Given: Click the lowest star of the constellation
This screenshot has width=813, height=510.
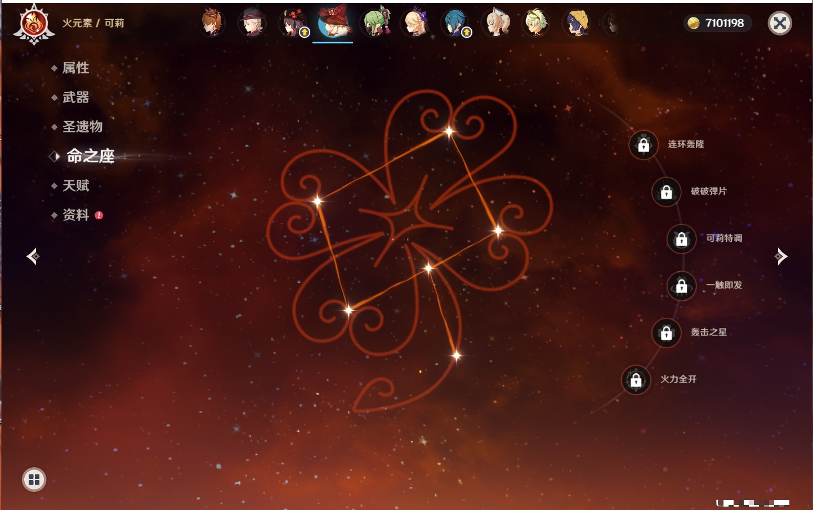Looking at the screenshot, I should (457, 356).
